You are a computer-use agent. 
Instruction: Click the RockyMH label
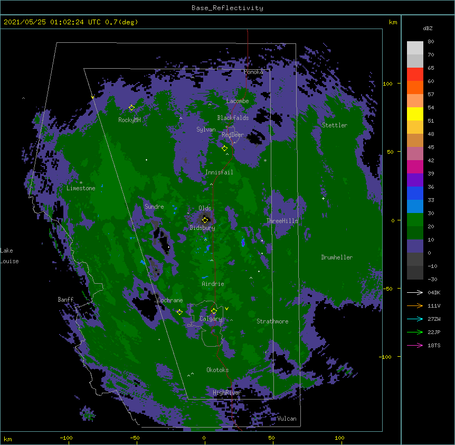tap(129, 120)
